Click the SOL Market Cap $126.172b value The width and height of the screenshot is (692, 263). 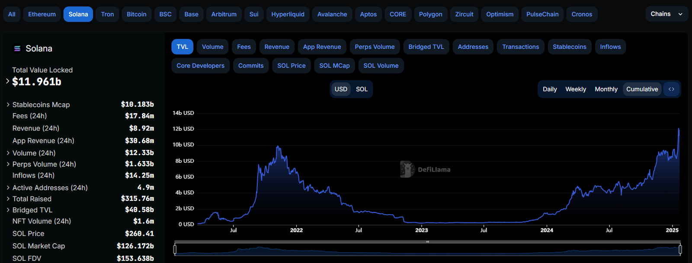(x=135, y=246)
